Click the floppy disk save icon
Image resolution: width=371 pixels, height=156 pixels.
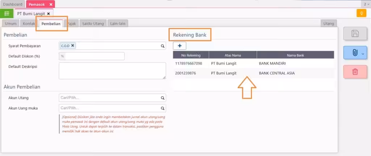click(x=355, y=34)
